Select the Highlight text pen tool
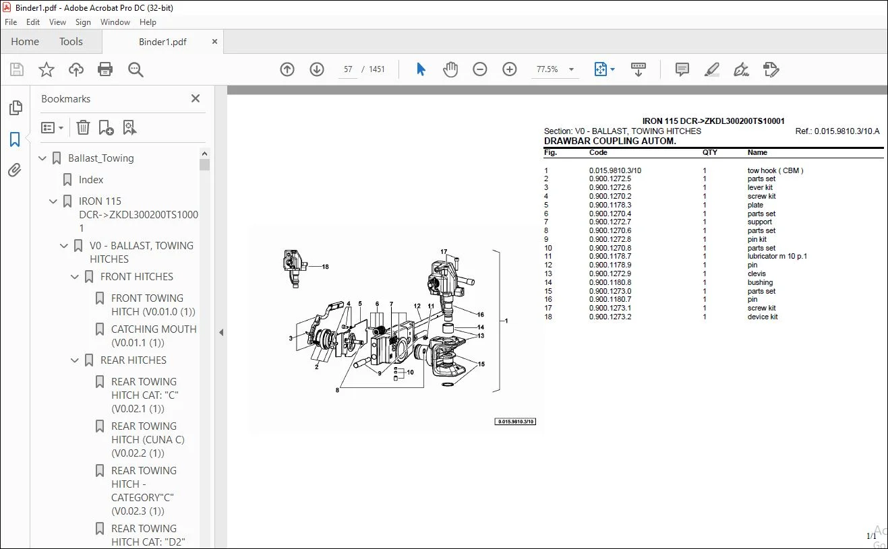The width and height of the screenshot is (888, 549). click(711, 69)
